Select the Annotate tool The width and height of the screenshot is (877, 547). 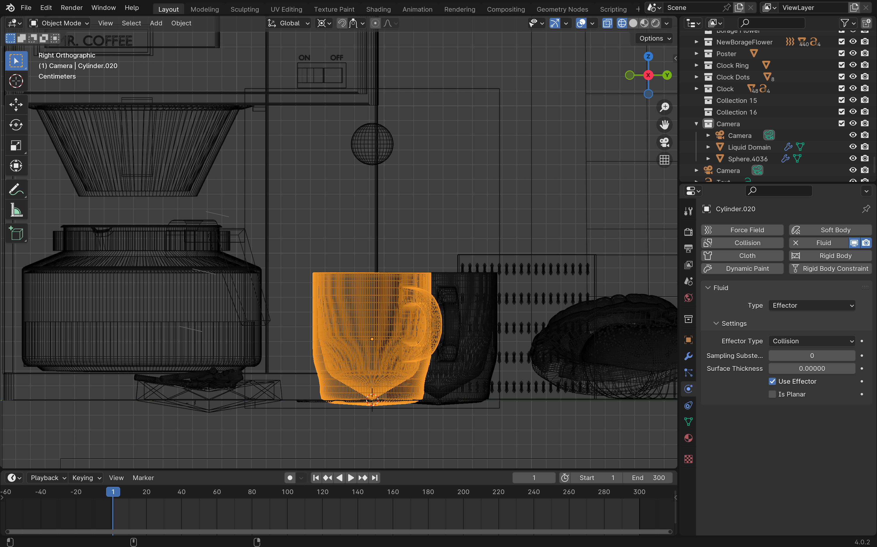coord(16,189)
